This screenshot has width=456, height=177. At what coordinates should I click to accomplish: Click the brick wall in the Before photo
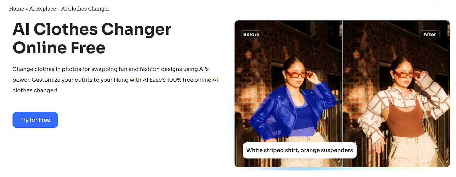pos(256,71)
